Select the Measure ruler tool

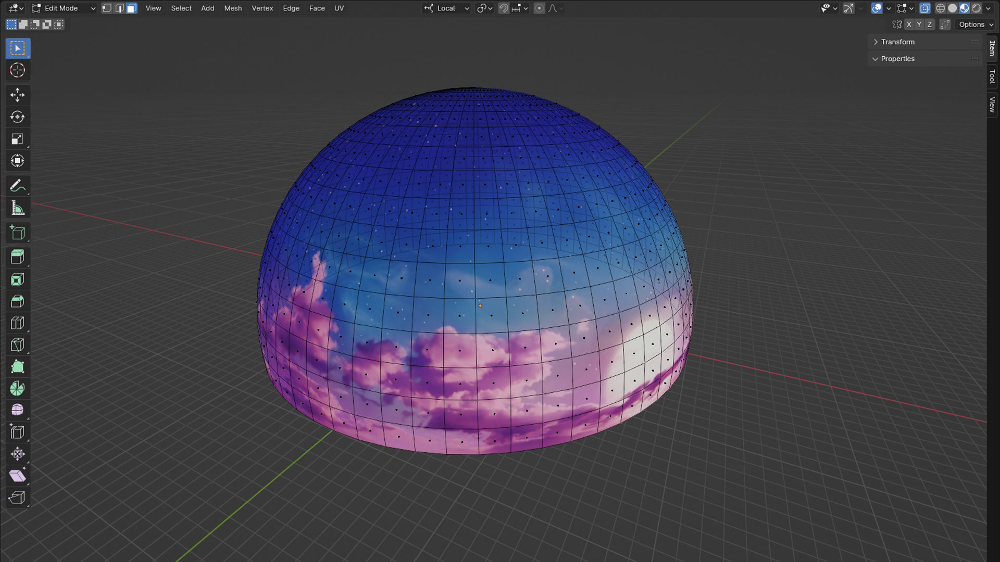pos(17,208)
